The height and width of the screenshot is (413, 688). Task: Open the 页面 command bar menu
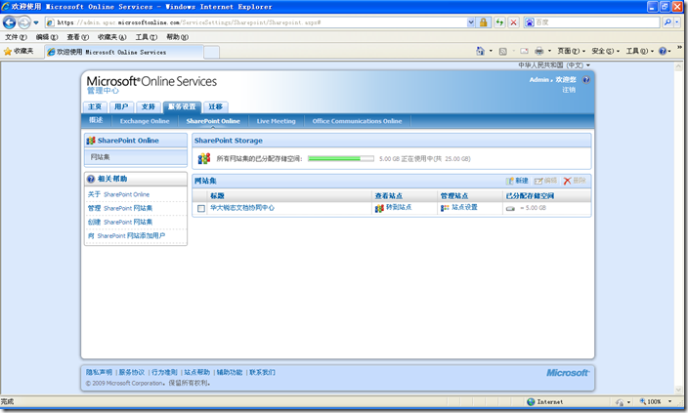click(572, 51)
